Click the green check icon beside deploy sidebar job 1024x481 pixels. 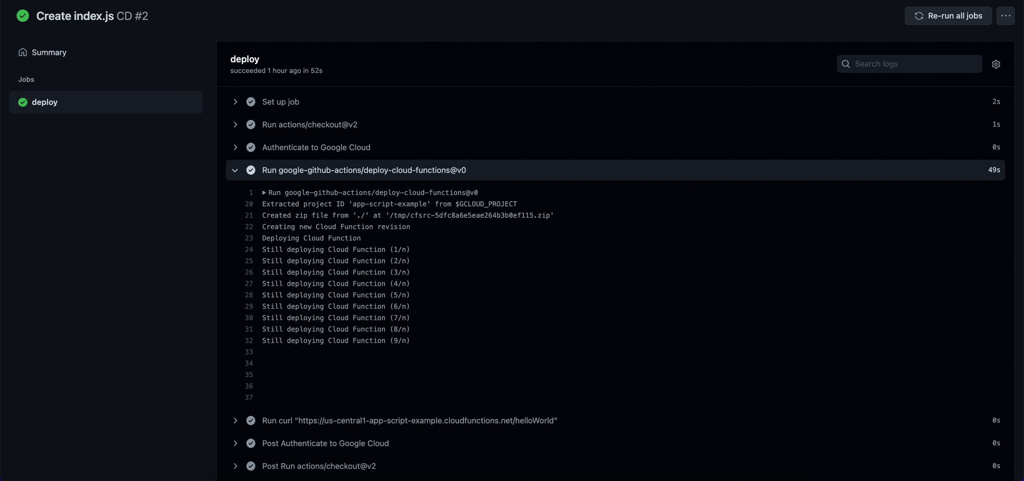tap(23, 102)
